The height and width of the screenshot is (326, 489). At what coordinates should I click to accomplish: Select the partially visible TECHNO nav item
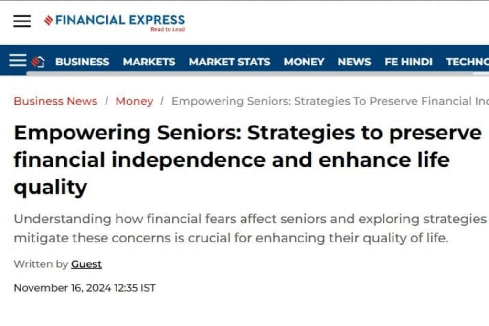(x=467, y=62)
